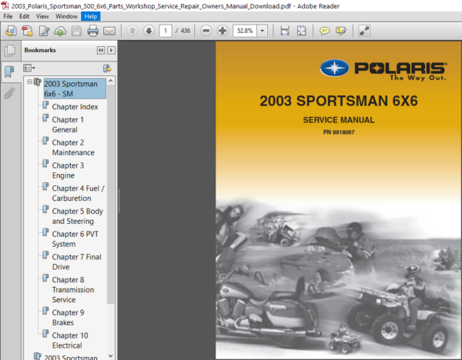Click the Open file toolbar icon
The image size is (462, 360).
click(11, 31)
